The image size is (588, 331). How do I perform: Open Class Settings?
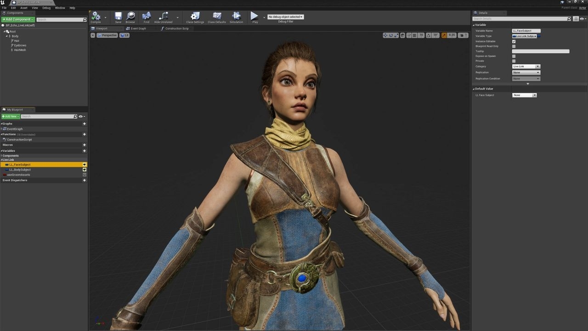pyautogui.click(x=195, y=17)
